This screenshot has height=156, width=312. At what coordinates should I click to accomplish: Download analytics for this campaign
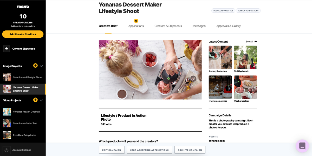223,11
